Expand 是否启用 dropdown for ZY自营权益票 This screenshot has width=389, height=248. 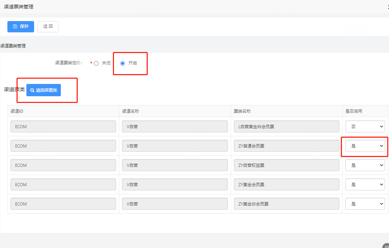[x=365, y=165]
